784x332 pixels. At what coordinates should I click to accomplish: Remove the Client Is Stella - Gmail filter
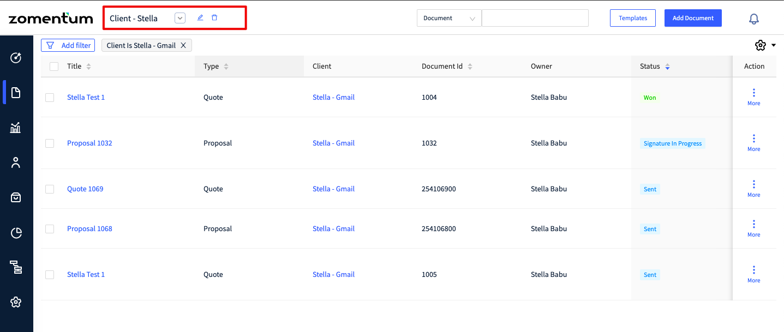pyautogui.click(x=183, y=45)
